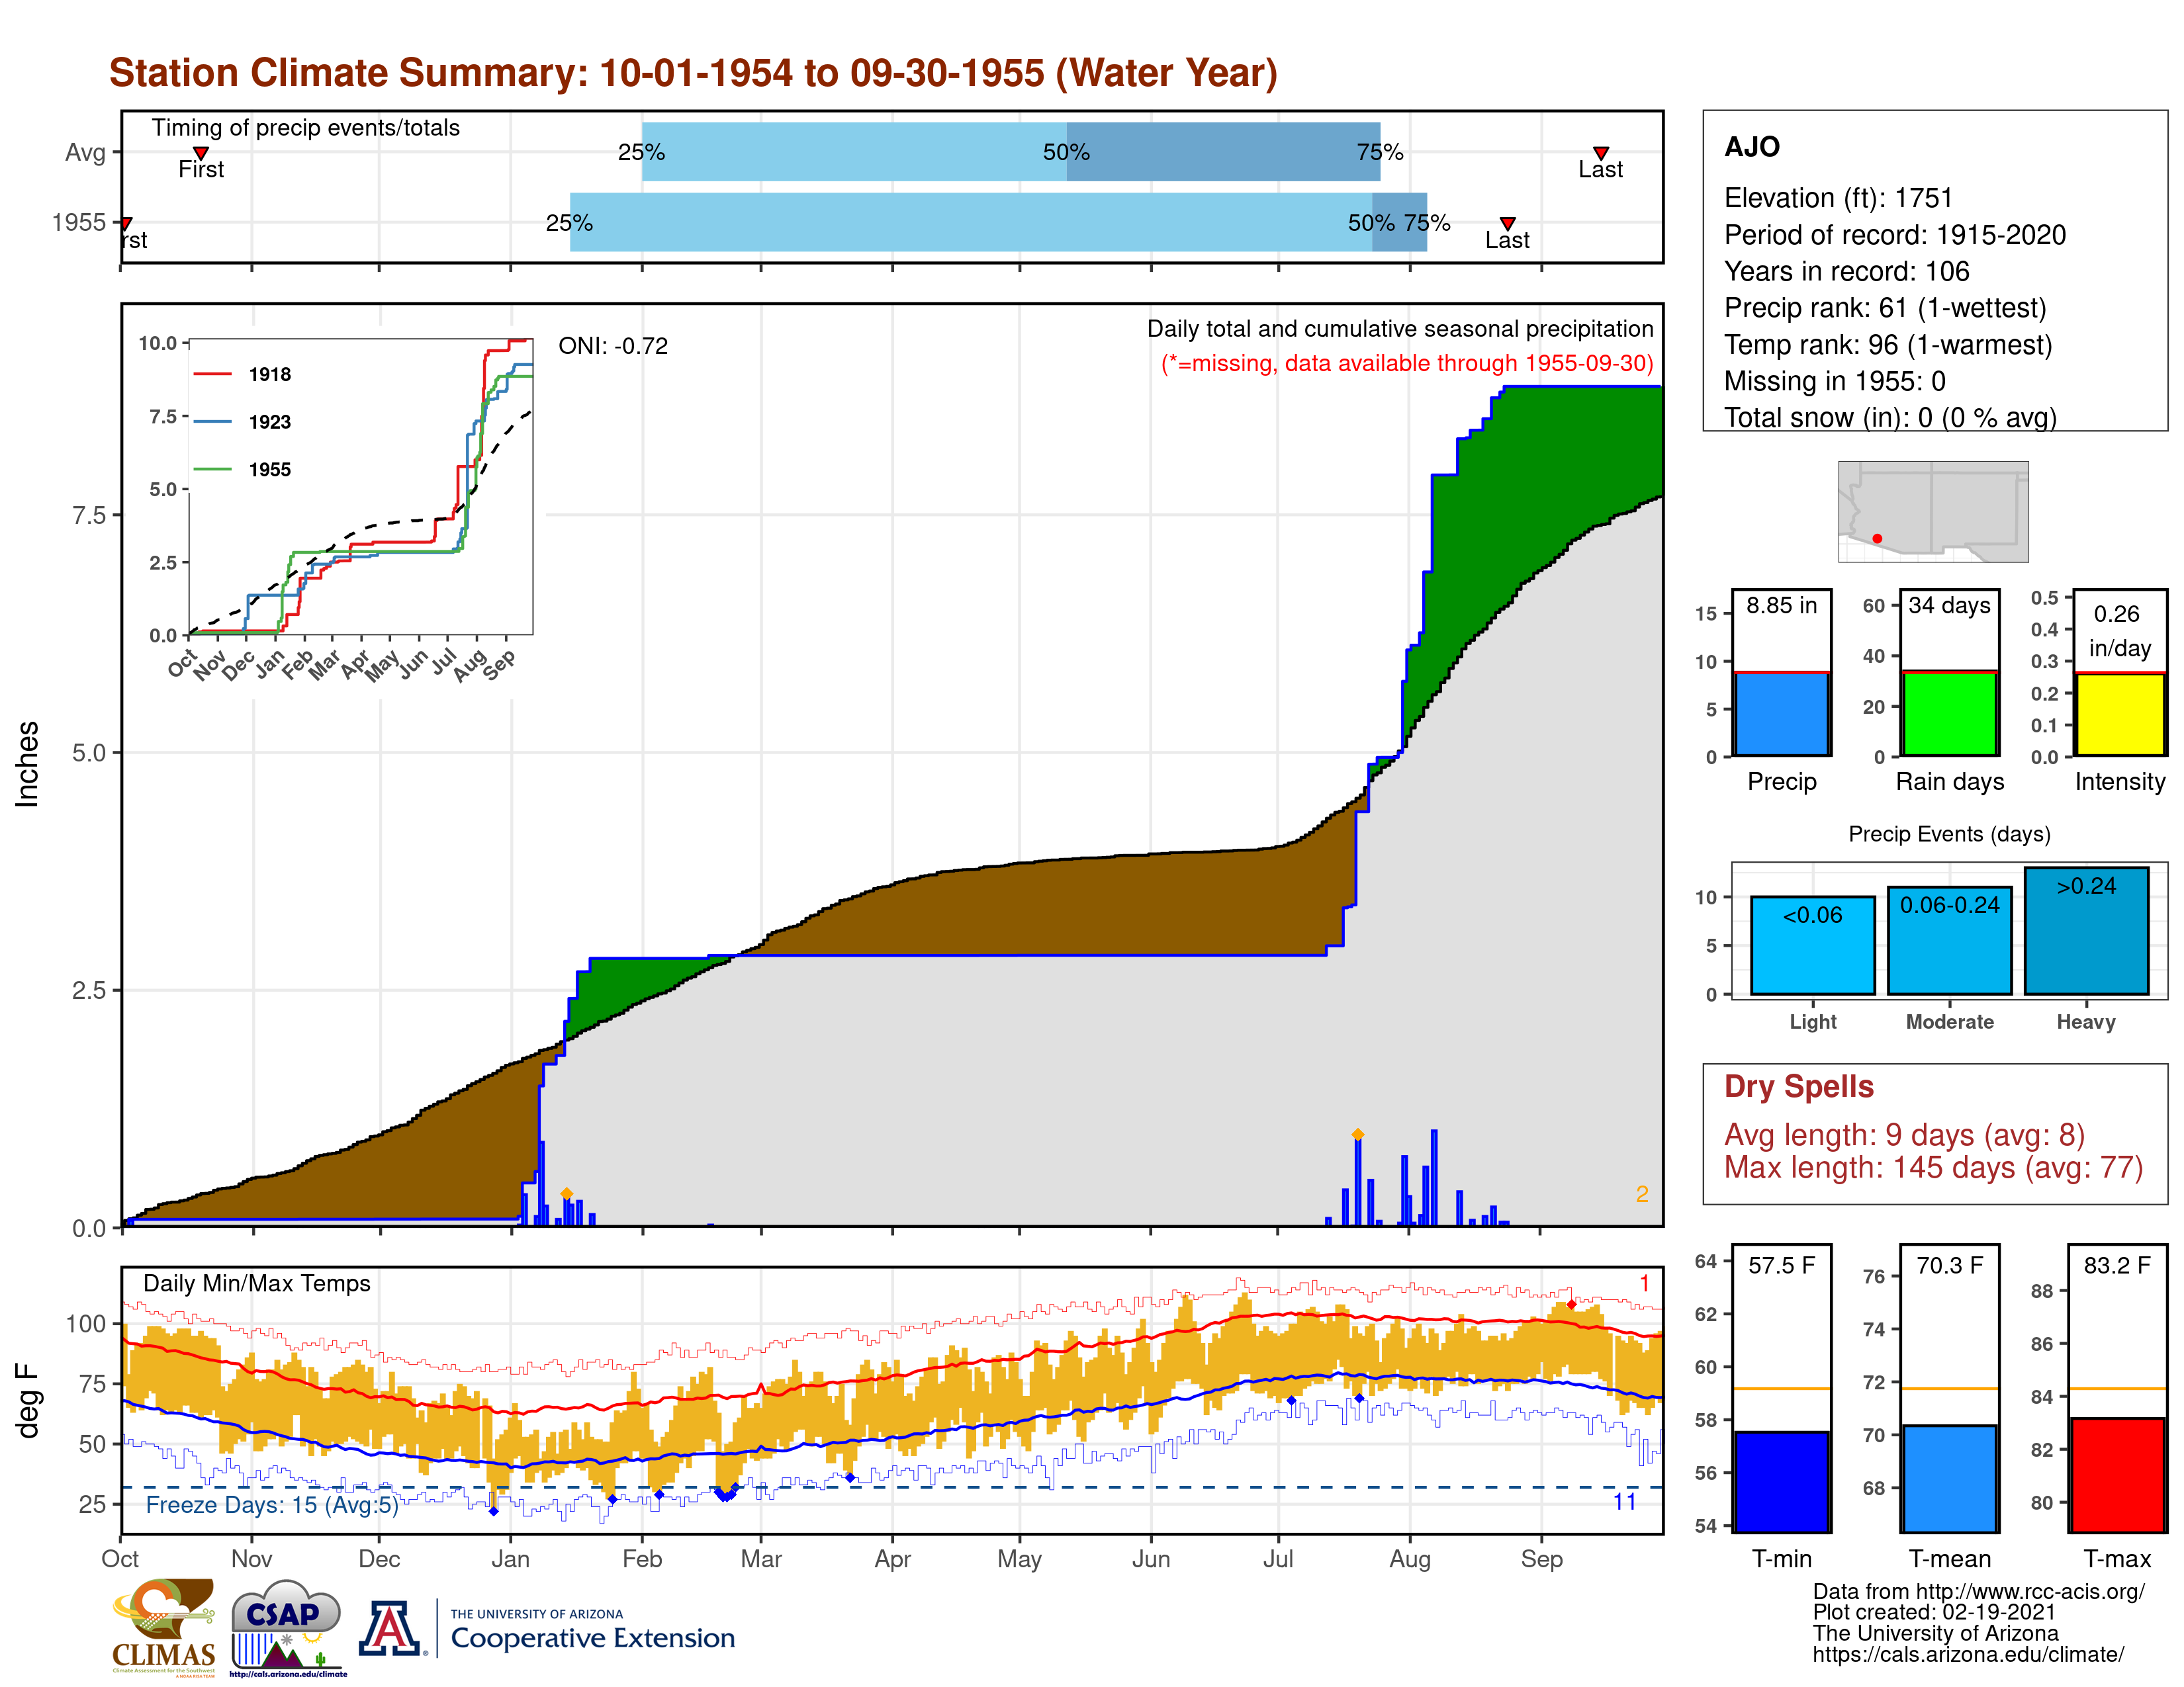The image size is (2184, 1687).
Task: Click the Avg row First red triangle marker
Action: 201,153
